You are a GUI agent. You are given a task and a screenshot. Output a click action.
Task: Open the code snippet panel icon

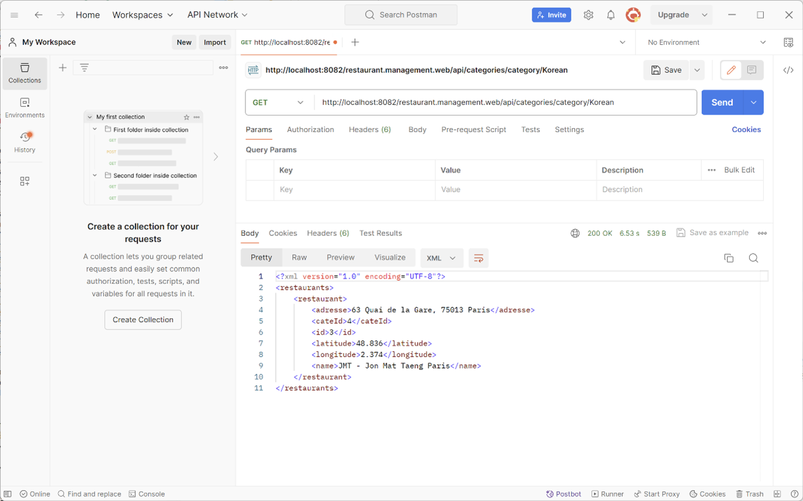tap(788, 70)
